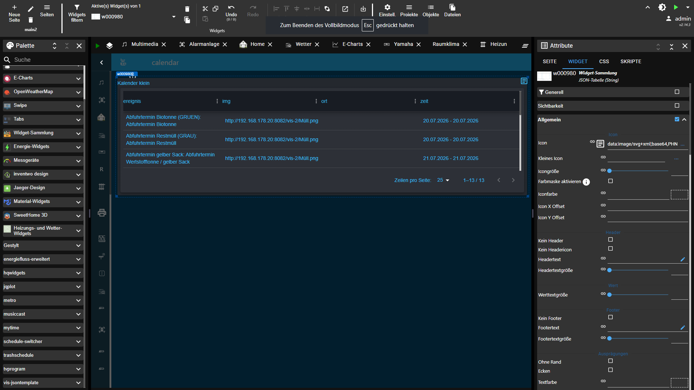Open Dateien file manager
The height and width of the screenshot is (390, 694).
click(x=452, y=11)
